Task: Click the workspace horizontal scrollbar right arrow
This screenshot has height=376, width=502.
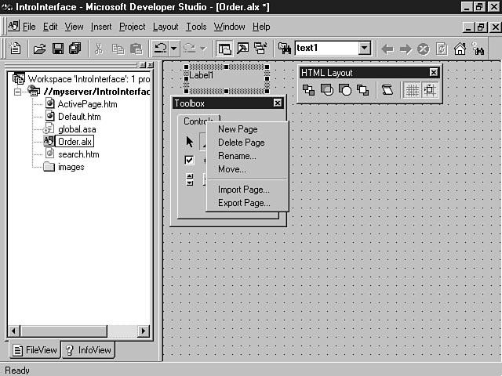Action: 144,331
